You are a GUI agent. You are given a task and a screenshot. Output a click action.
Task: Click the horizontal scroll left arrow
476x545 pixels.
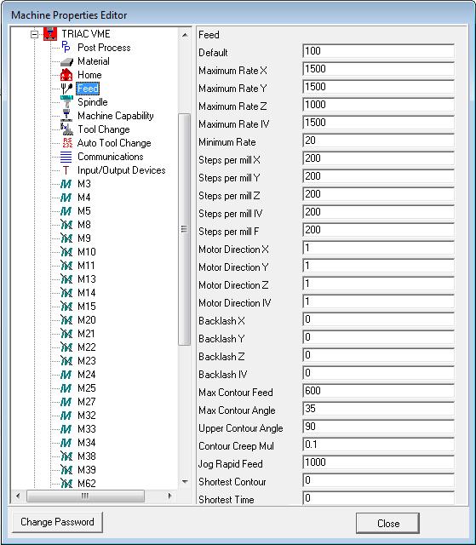tap(18, 496)
